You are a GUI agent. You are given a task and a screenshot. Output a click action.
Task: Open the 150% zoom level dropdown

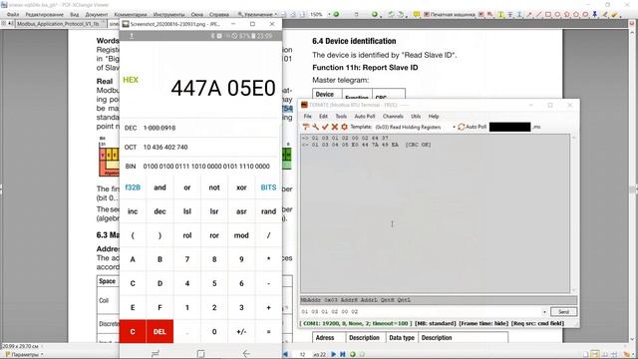point(329,14)
